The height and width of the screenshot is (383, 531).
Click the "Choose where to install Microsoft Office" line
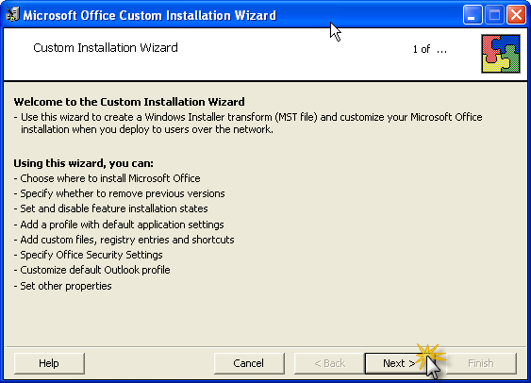point(107,178)
